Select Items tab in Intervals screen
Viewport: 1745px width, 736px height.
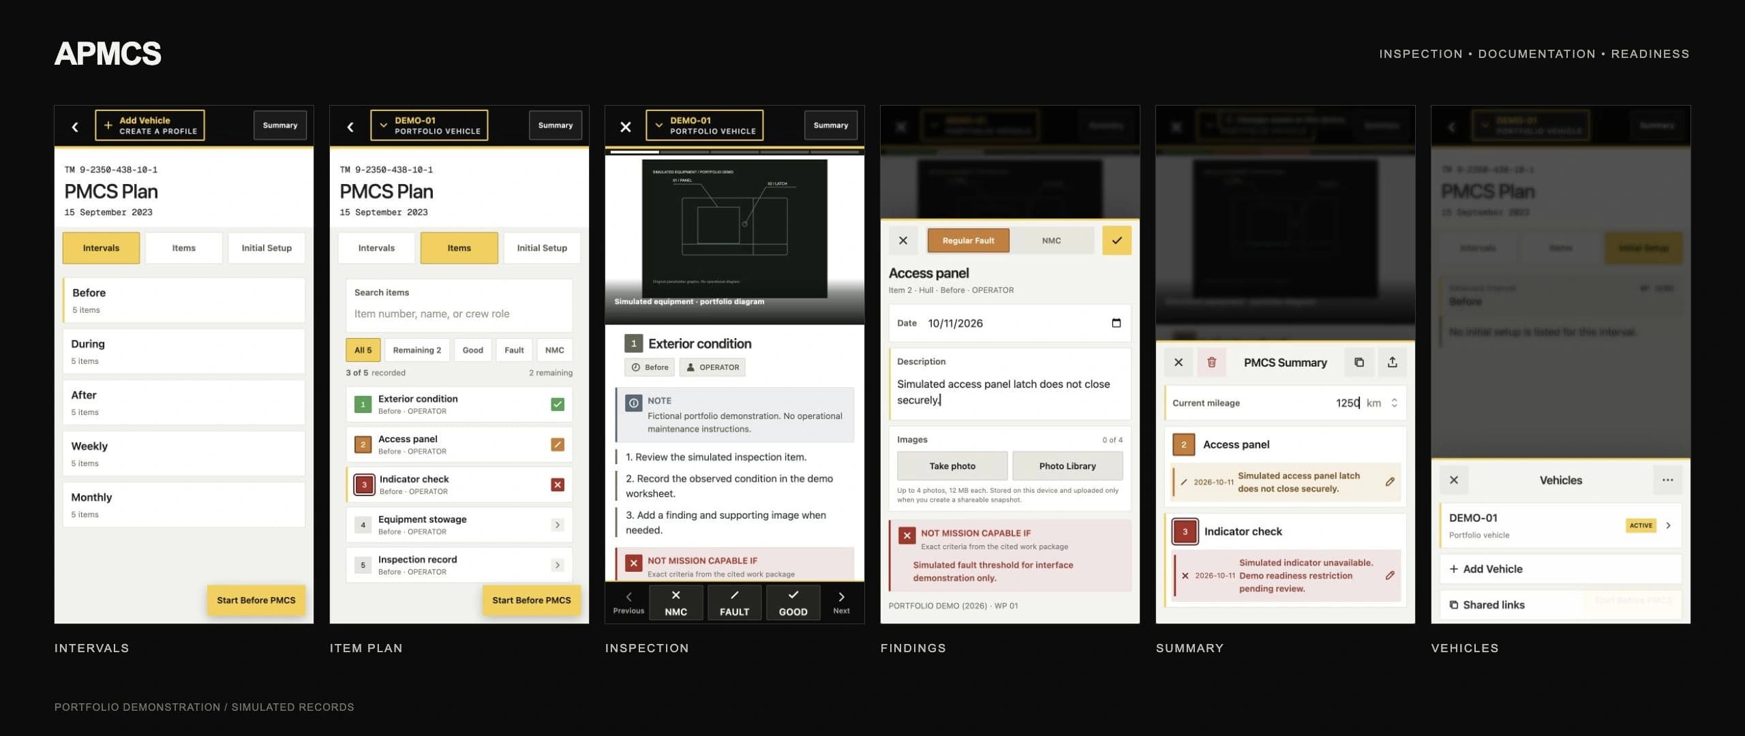184,248
